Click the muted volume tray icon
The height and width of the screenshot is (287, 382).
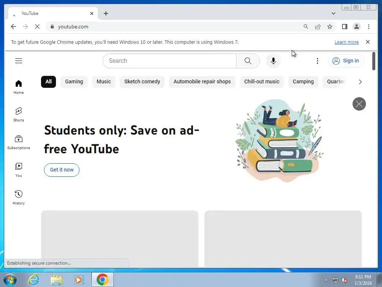coord(344,280)
